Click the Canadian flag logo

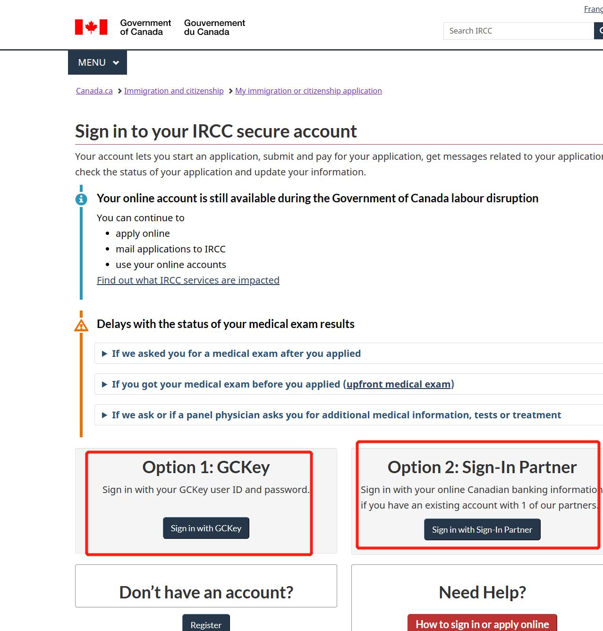(91, 27)
